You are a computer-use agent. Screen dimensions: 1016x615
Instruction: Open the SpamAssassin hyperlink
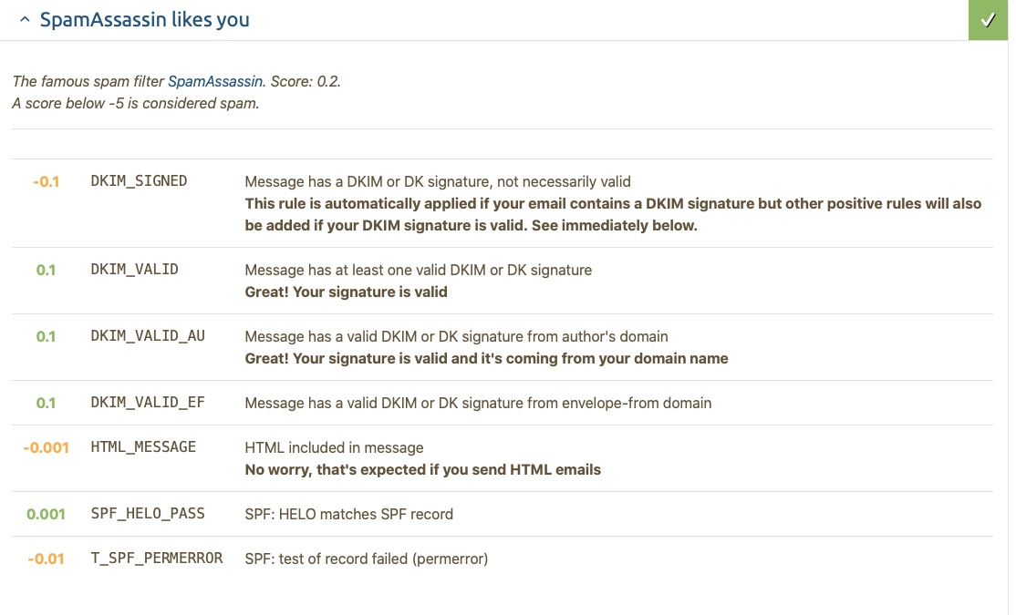(215, 81)
